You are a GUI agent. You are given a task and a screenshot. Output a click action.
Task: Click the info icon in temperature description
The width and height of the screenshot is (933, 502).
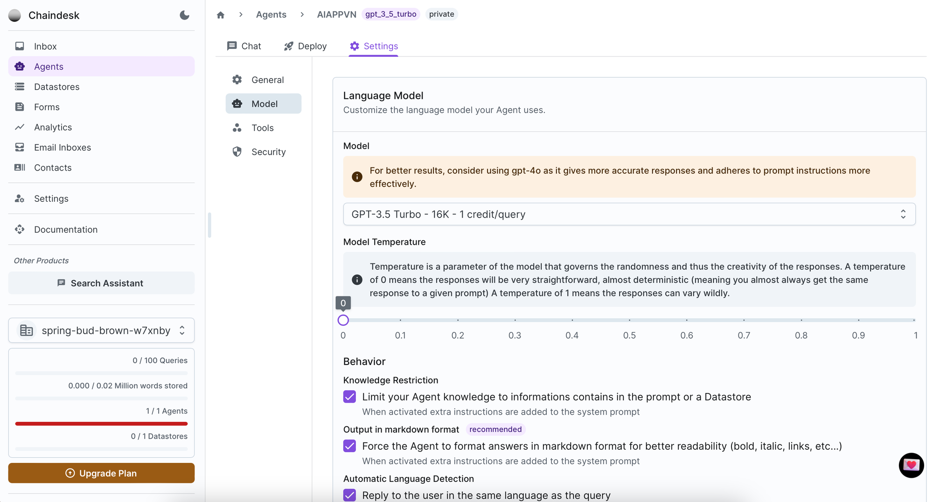click(357, 280)
